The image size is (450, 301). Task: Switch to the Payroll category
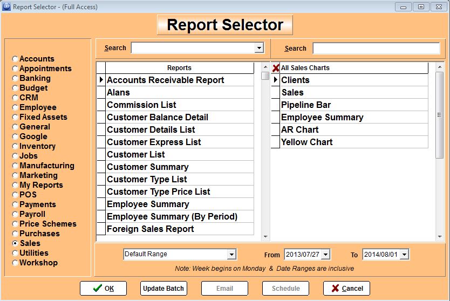pos(15,214)
